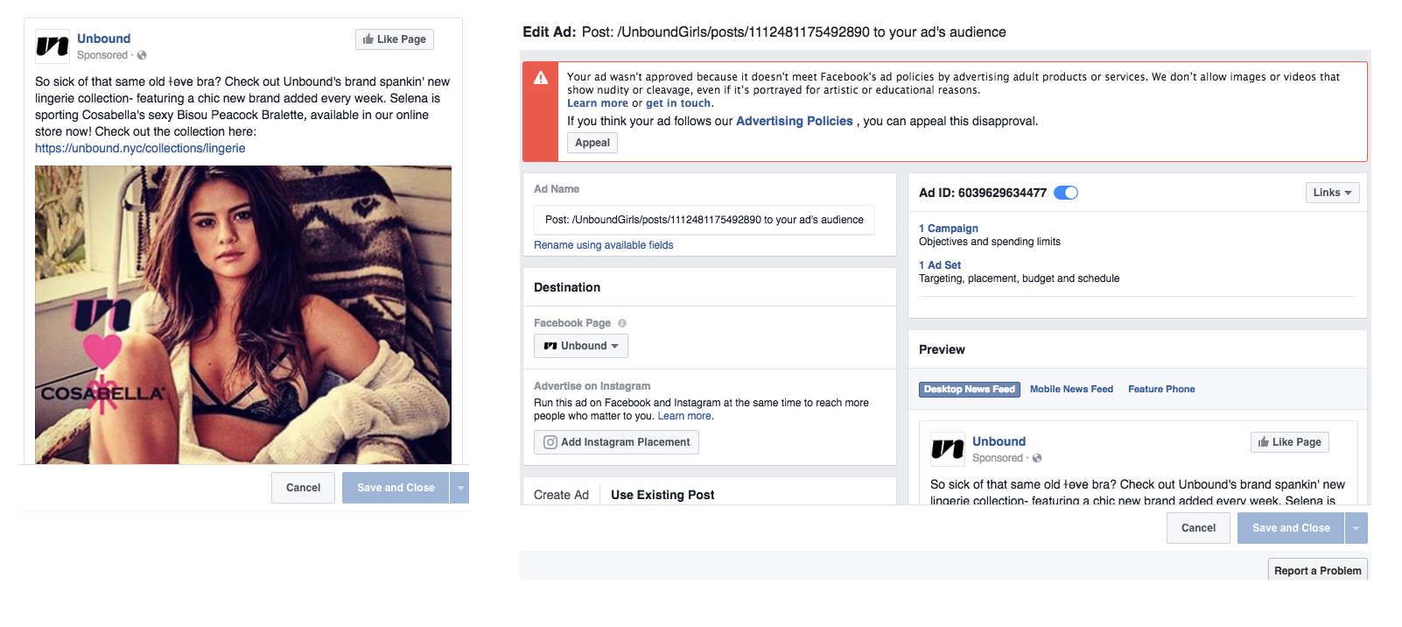Click Unbound logo in right Preview panel
Screen dimensions: 1402x627
point(947,449)
